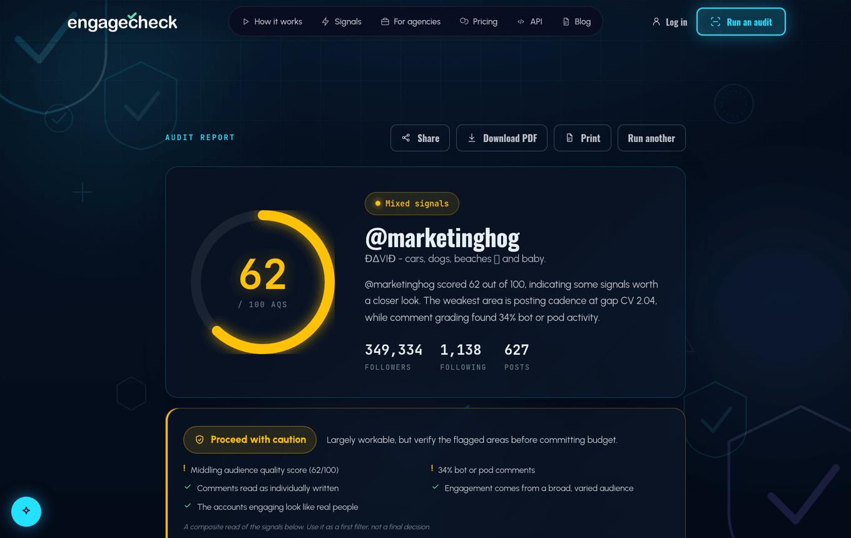Click the 62 score gauge ring

[263, 282]
